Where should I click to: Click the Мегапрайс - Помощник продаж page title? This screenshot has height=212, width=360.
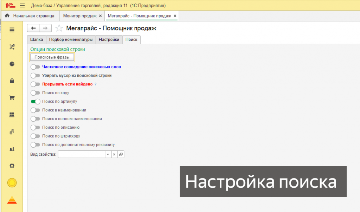click(x=111, y=28)
